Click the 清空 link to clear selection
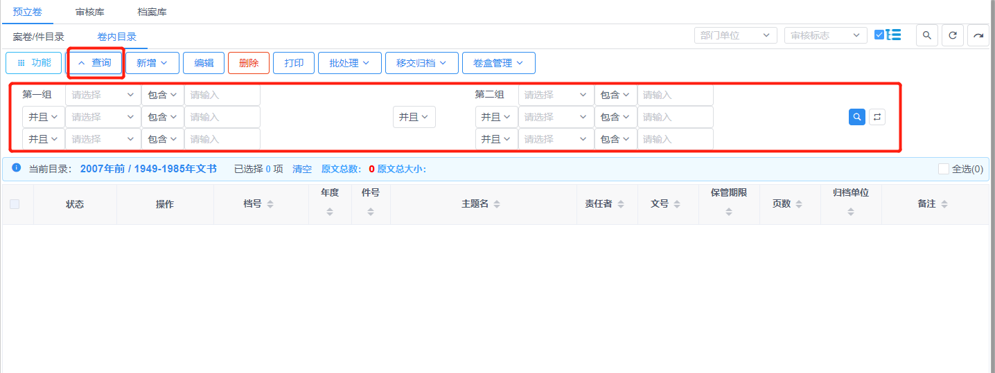The width and height of the screenshot is (995, 373). (x=302, y=169)
